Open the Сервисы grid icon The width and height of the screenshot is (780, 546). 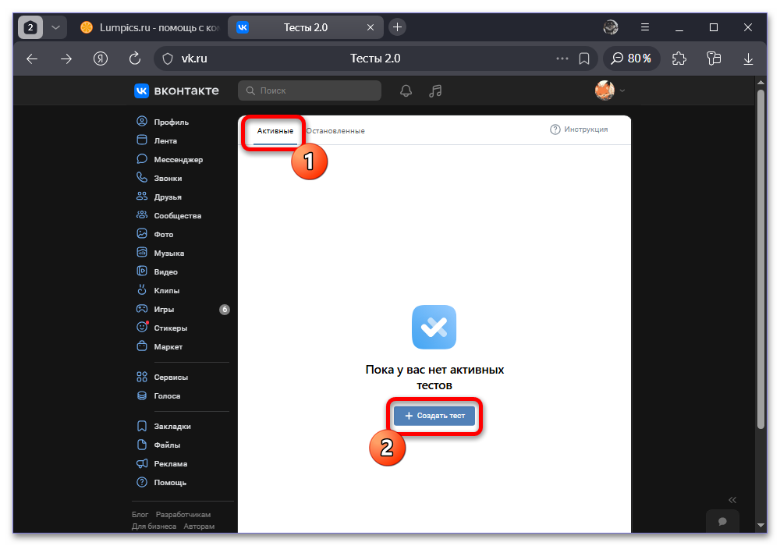[x=142, y=377]
